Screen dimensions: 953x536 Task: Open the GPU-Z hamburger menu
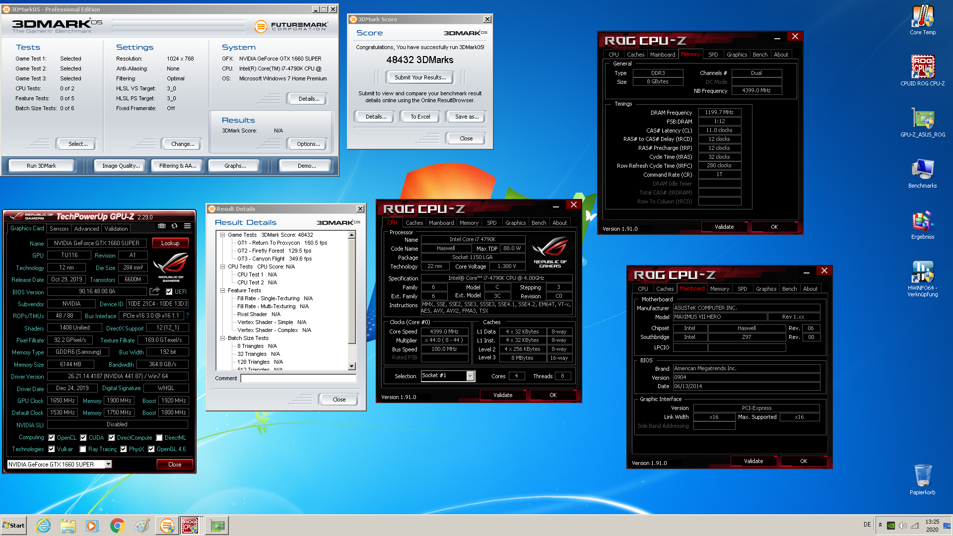click(x=187, y=226)
